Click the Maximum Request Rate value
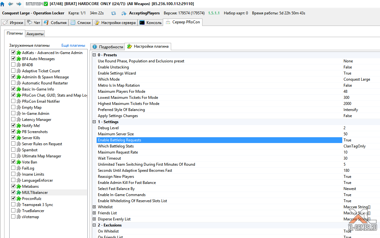Viewport: 380px width, 238px height. coord(361,152)
